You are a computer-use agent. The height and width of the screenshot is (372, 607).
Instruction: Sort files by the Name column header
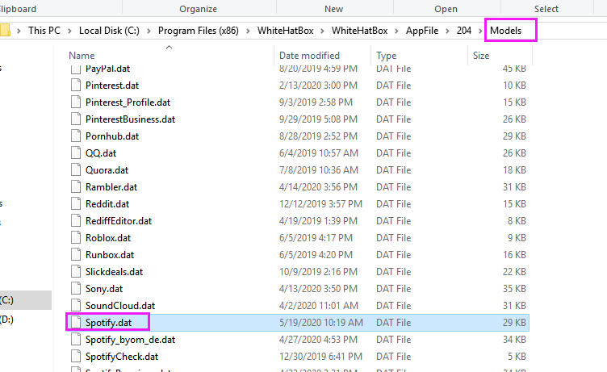pyautogui.click(x=81, y=56)
